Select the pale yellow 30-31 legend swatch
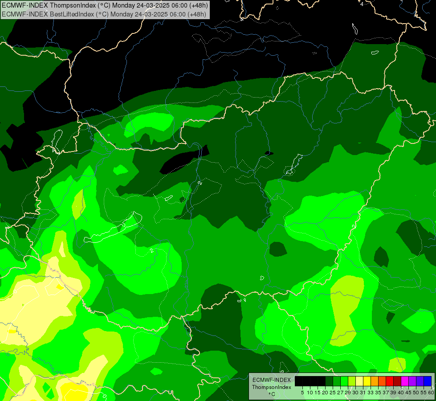The height and width of the screenshot is (401, 436). (359, 381)
